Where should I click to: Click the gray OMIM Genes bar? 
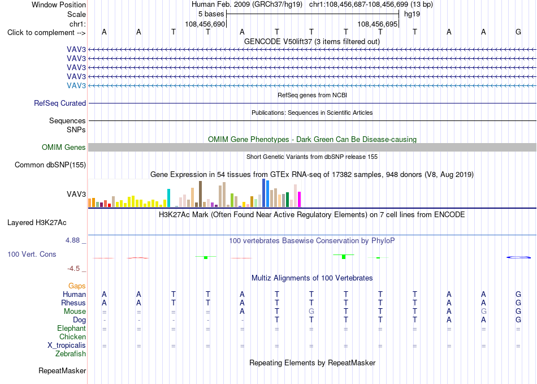pyautogui.click(x=312, y=147)
